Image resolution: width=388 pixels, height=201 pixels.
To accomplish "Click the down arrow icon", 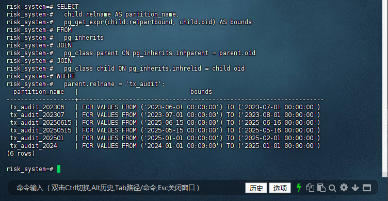I will point(355,188).
